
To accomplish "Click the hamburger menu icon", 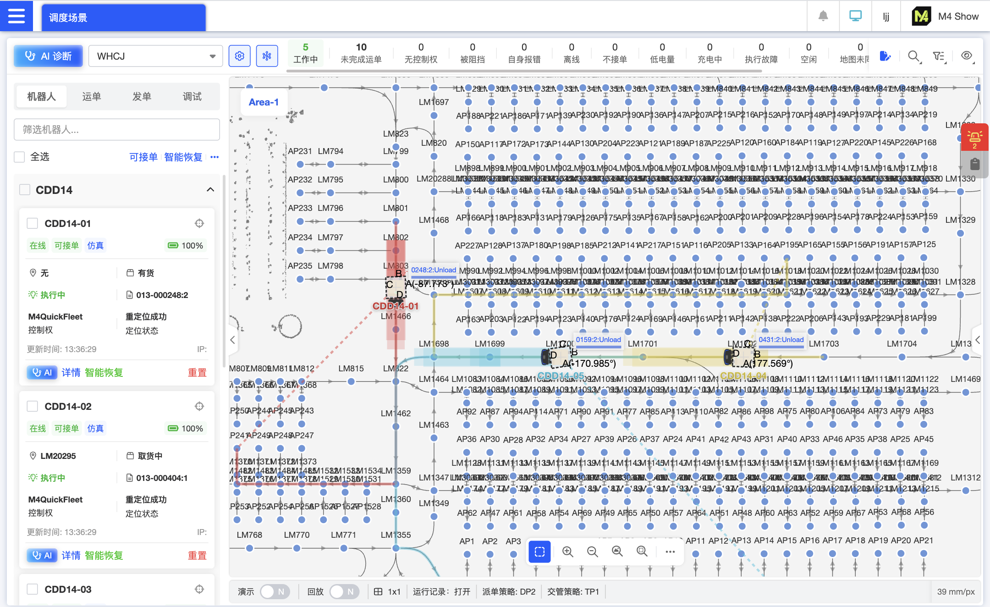I will (x=16, y=16).
